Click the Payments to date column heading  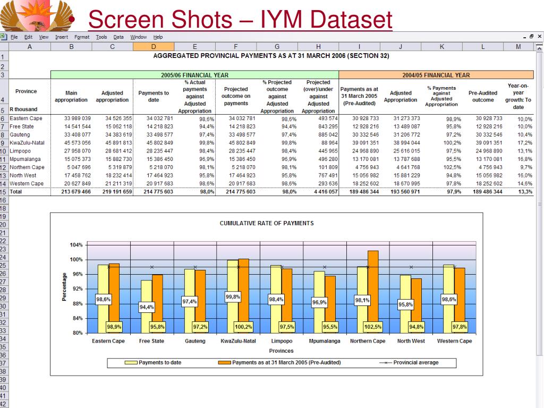tap(154, 97)
